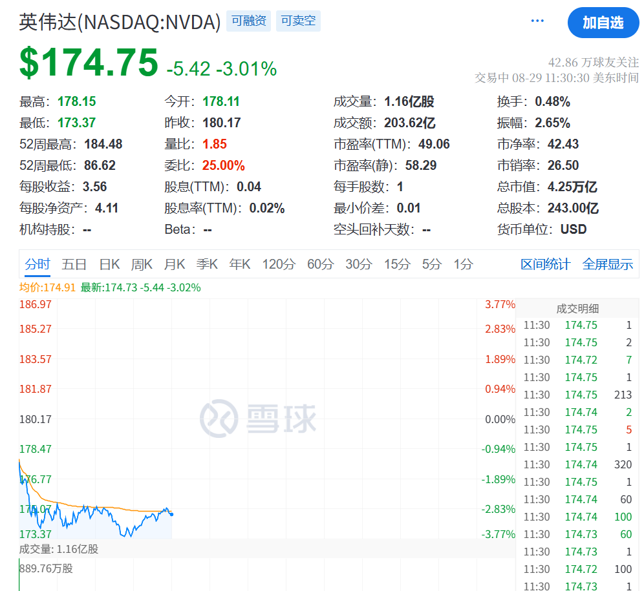Select the 可融资 label
Image resolution: width=644 pixels, height=591 pixels.
click(248, 21)
